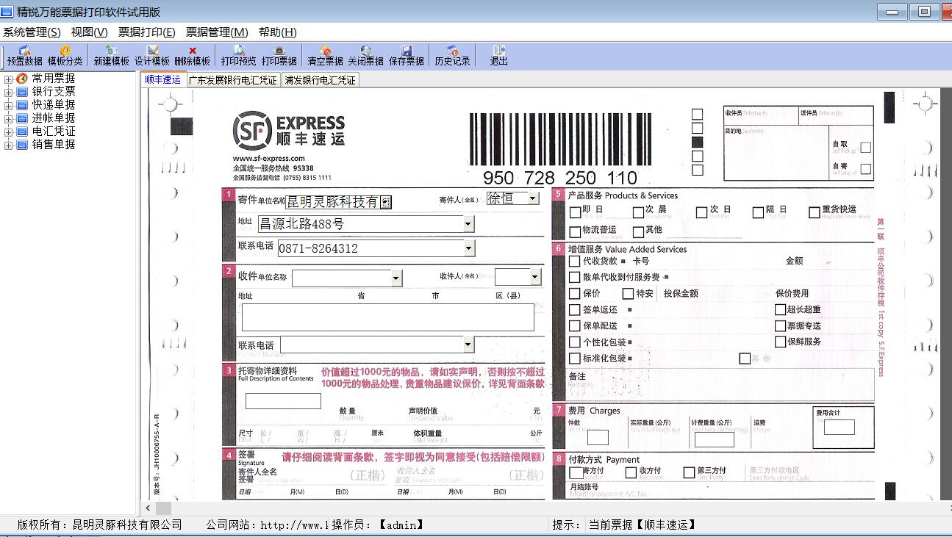
Task: Close the bill with 关闭票据
Action: pyautogui.click(x=366, y=56)
